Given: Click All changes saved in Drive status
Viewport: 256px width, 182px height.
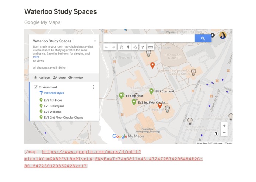Looking at the screenshot, I should pyautogui.click(x=49, y=67).
